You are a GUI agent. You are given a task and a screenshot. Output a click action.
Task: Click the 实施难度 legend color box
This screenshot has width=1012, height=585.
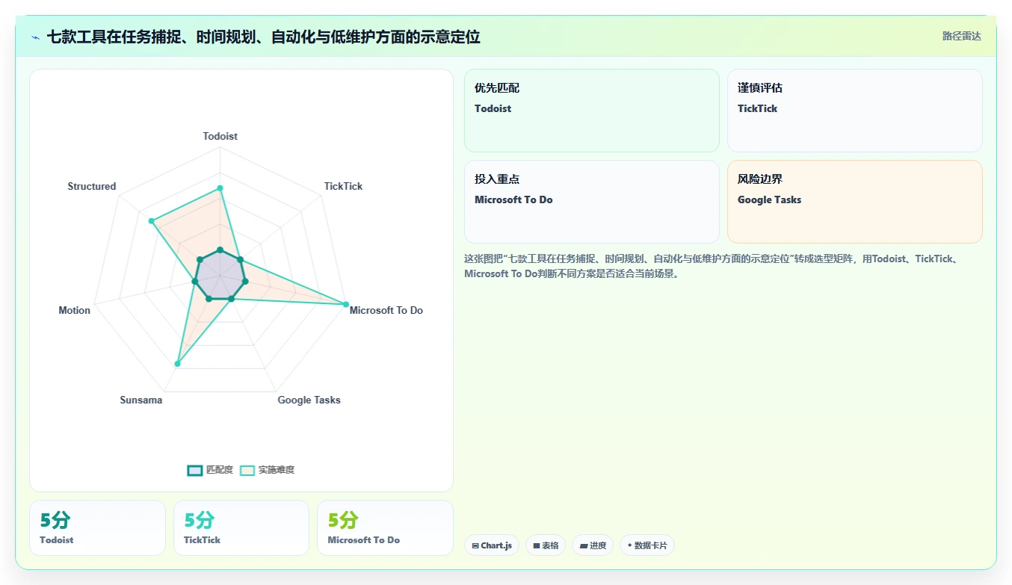tap(247, 470)
